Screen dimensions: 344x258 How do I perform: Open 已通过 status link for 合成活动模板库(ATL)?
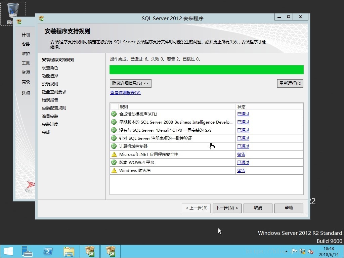[x=243, y=114]
